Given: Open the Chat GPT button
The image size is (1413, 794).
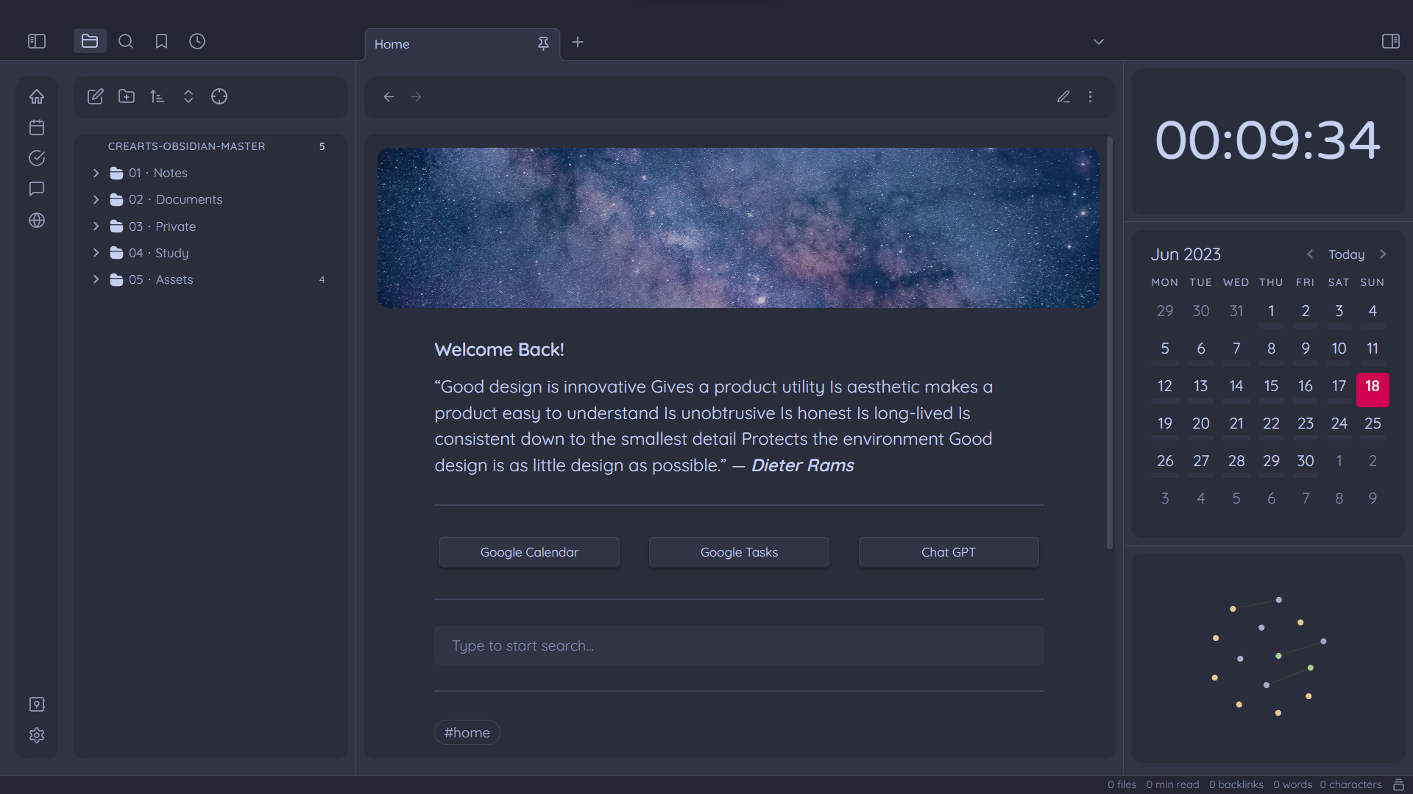Looking at the screenshot, I should pyautogui.click(x=948, y=552).
